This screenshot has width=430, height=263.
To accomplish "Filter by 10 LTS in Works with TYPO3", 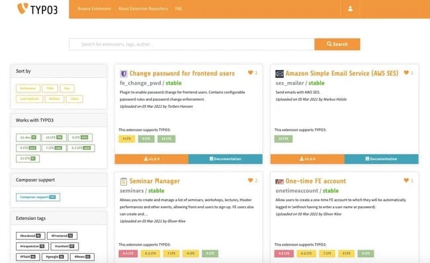I will [54, 137].
